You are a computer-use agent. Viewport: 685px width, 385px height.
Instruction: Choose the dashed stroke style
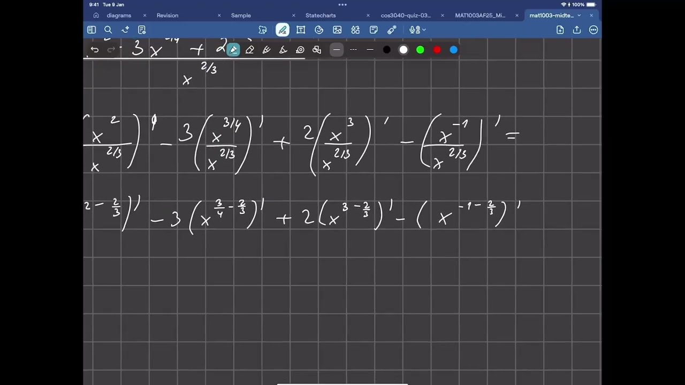tap(353, 50)
